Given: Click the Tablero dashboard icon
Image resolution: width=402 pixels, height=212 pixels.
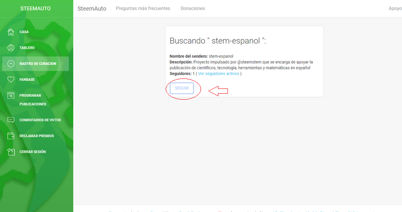Looking at the screenshot, I should [x=11, y=48].
